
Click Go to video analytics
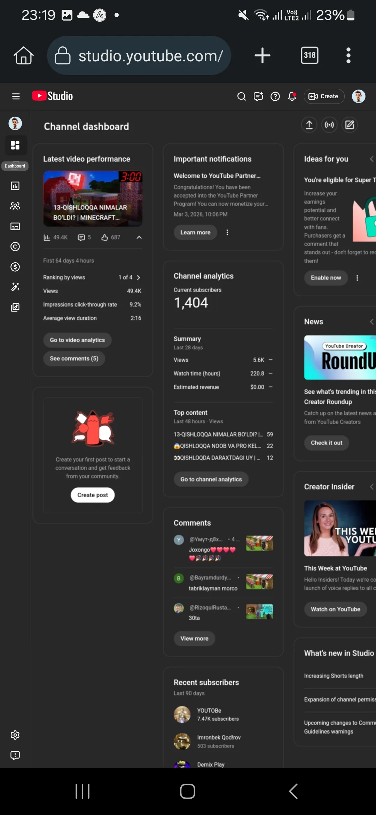[x=77, y=340]
